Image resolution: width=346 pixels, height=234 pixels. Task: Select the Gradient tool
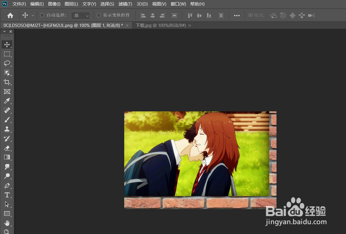[7, 157]
